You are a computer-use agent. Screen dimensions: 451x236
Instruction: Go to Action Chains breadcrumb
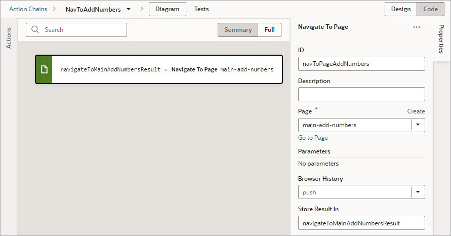coord(28,9)
